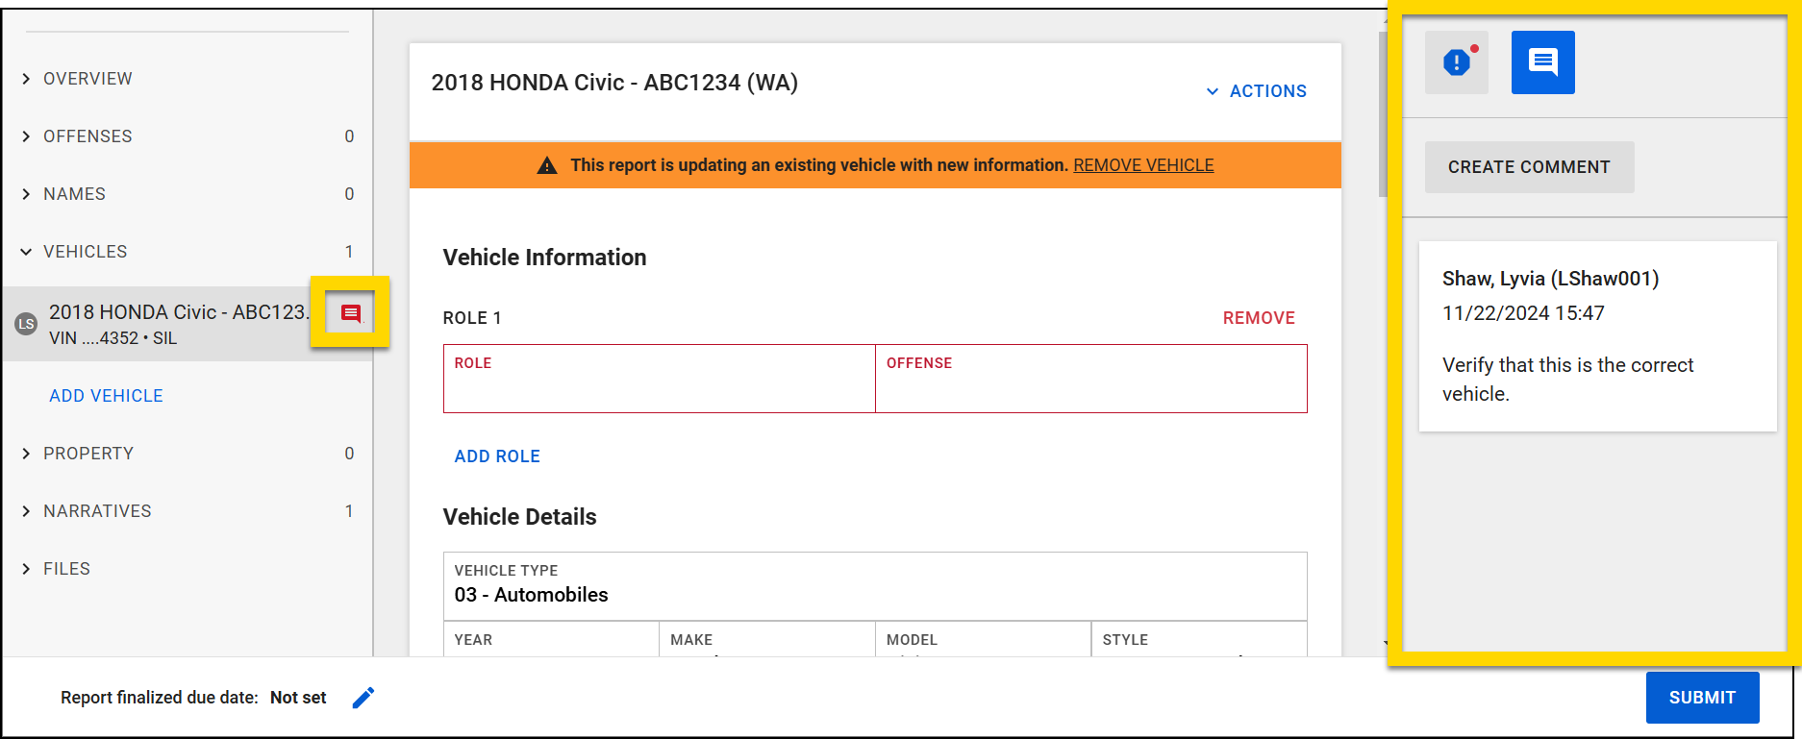The width and height of the screenshot is (1802, 739).
Task: Open the Vehicle Type selector
Action: point(873,586)
